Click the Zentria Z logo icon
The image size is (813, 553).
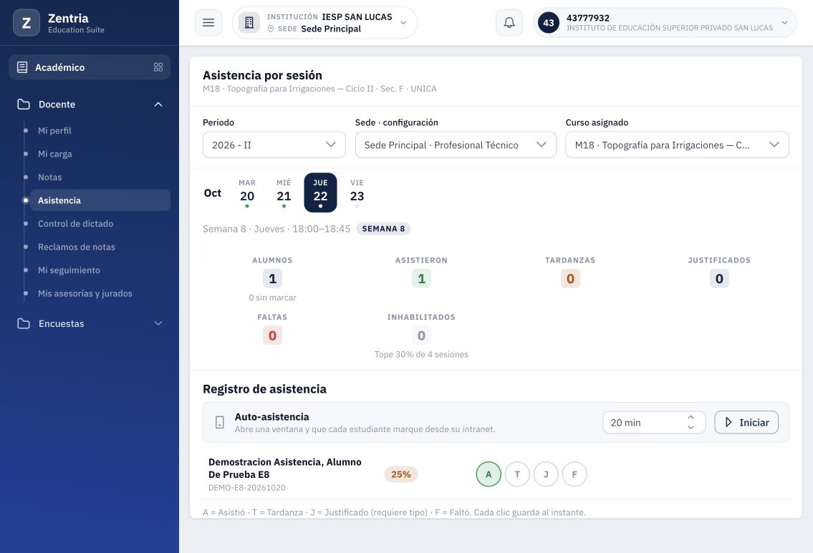[x=26, y=23]
